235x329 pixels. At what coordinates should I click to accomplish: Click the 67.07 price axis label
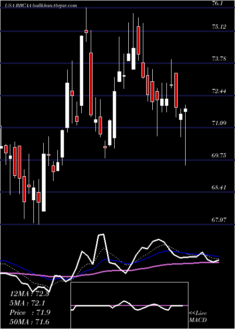pyautogui.click(x=219, y=220)
